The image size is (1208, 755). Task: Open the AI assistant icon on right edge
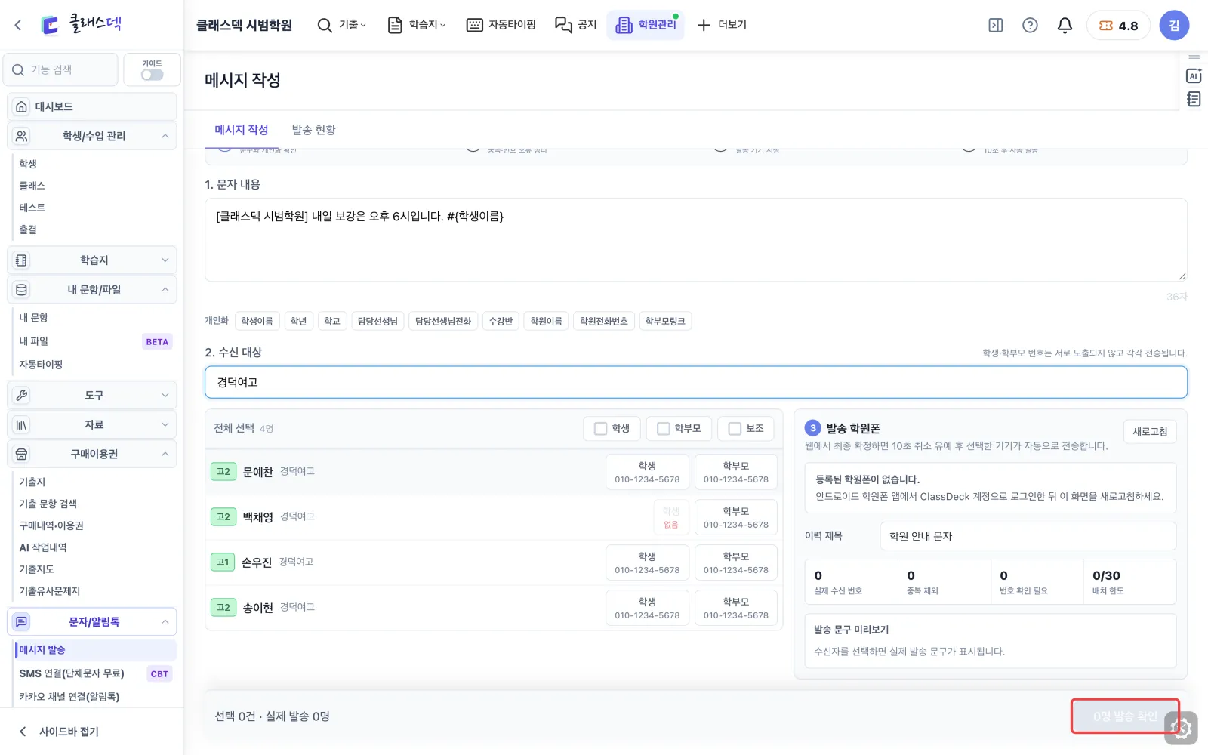point(1194,75)
